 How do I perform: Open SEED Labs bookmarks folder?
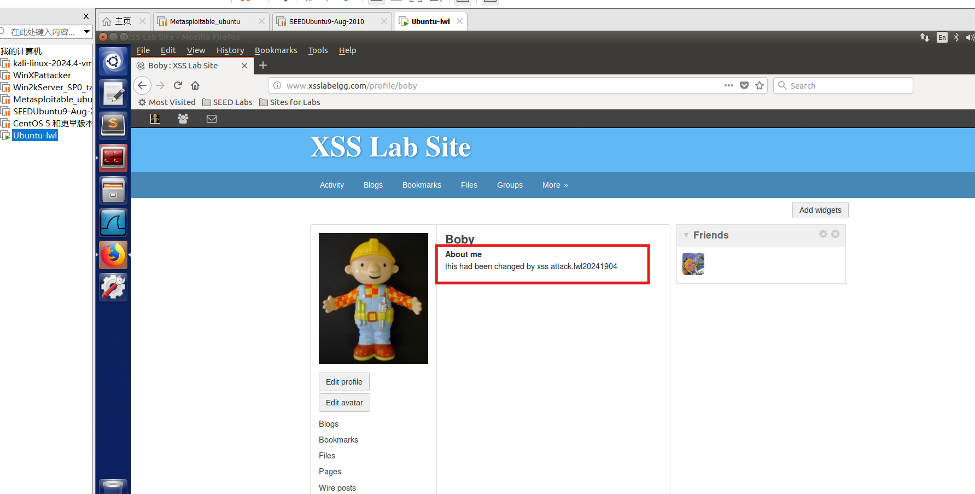tap(227, 102)
